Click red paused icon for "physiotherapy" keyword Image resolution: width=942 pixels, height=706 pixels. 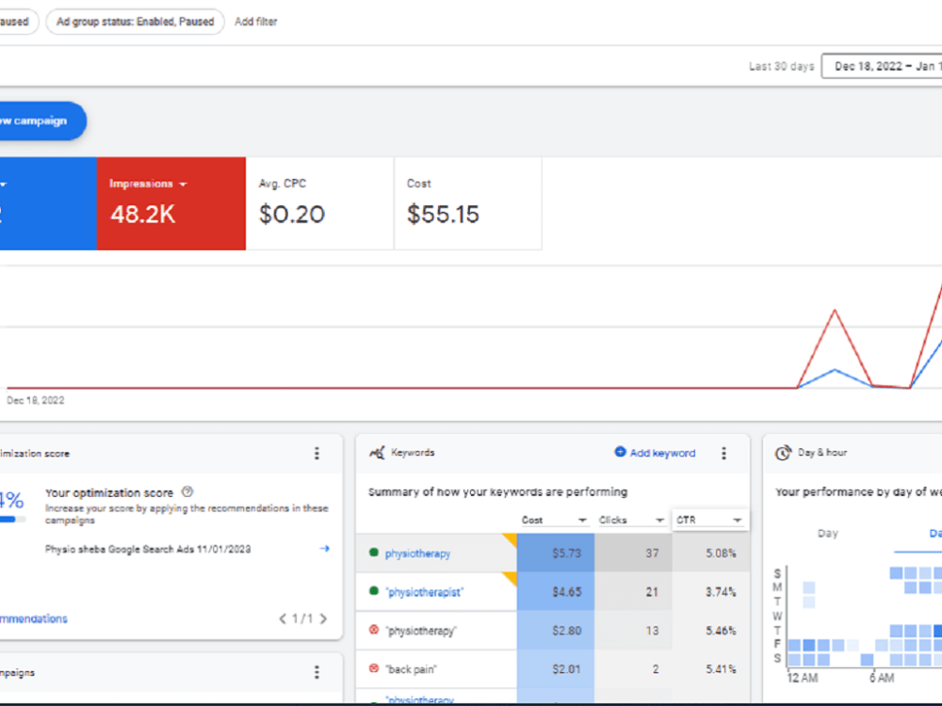[x=374, y=630]
